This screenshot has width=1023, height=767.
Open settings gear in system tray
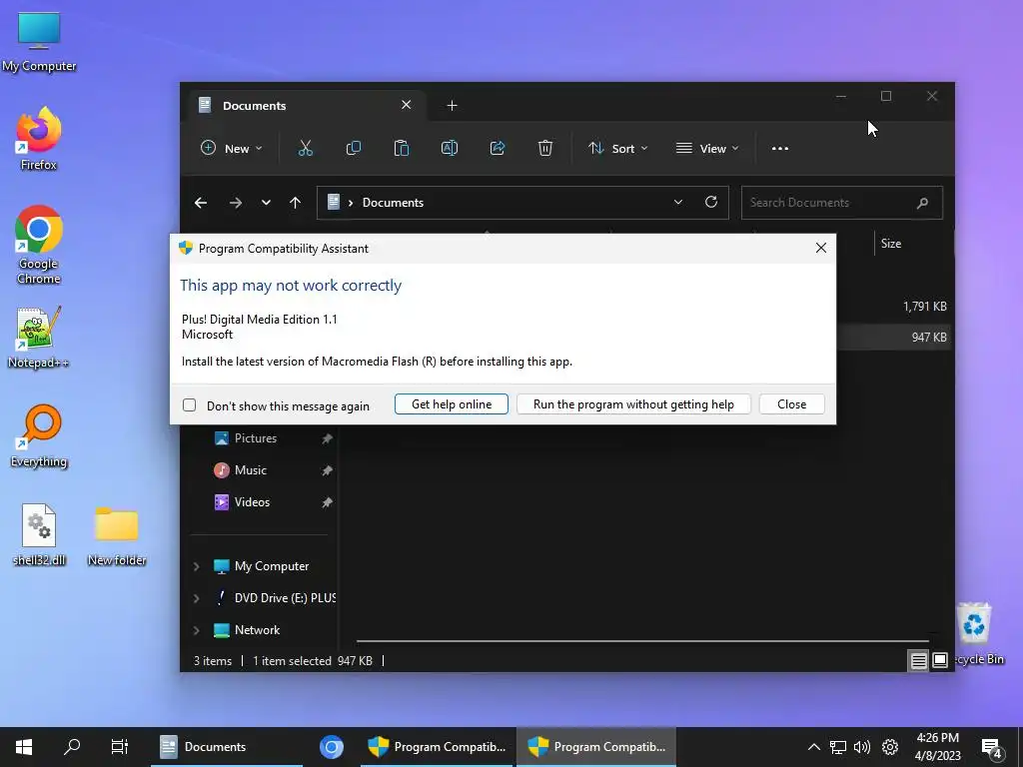coord(890,747)
